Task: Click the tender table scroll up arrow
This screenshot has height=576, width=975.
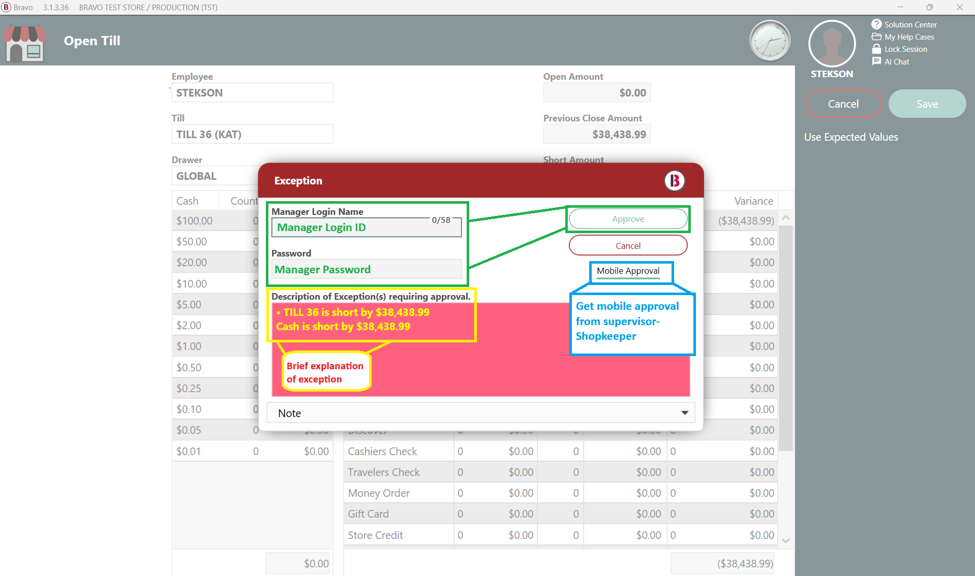Action: point(786,217)
